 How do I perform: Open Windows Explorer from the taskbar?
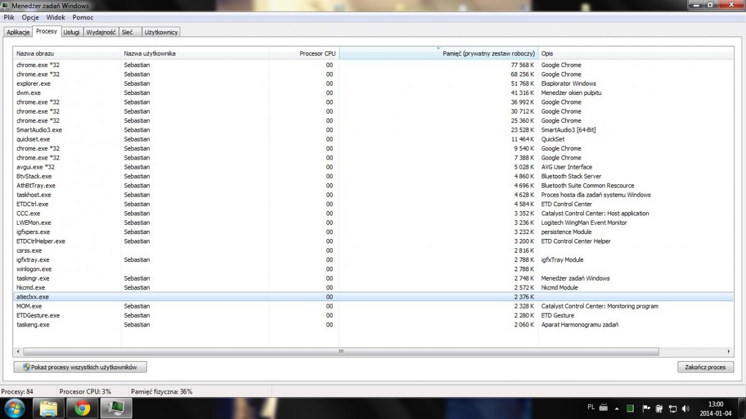tap(48, 408)
